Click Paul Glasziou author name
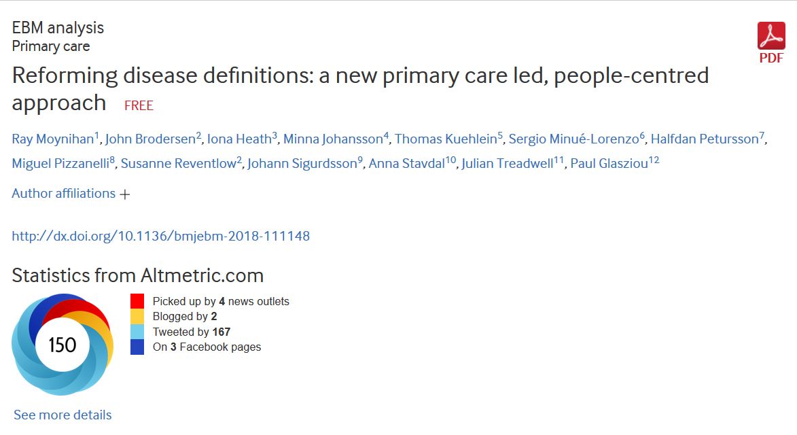 (x=609, y=164)
